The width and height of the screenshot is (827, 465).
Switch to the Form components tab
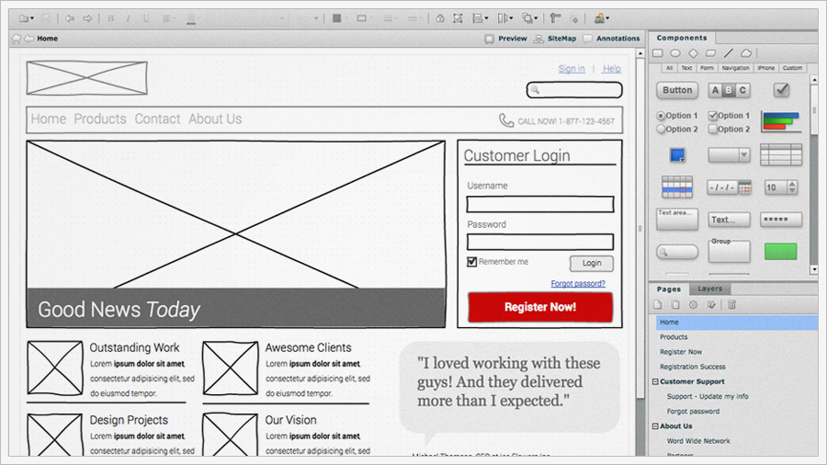coord(707,68)
